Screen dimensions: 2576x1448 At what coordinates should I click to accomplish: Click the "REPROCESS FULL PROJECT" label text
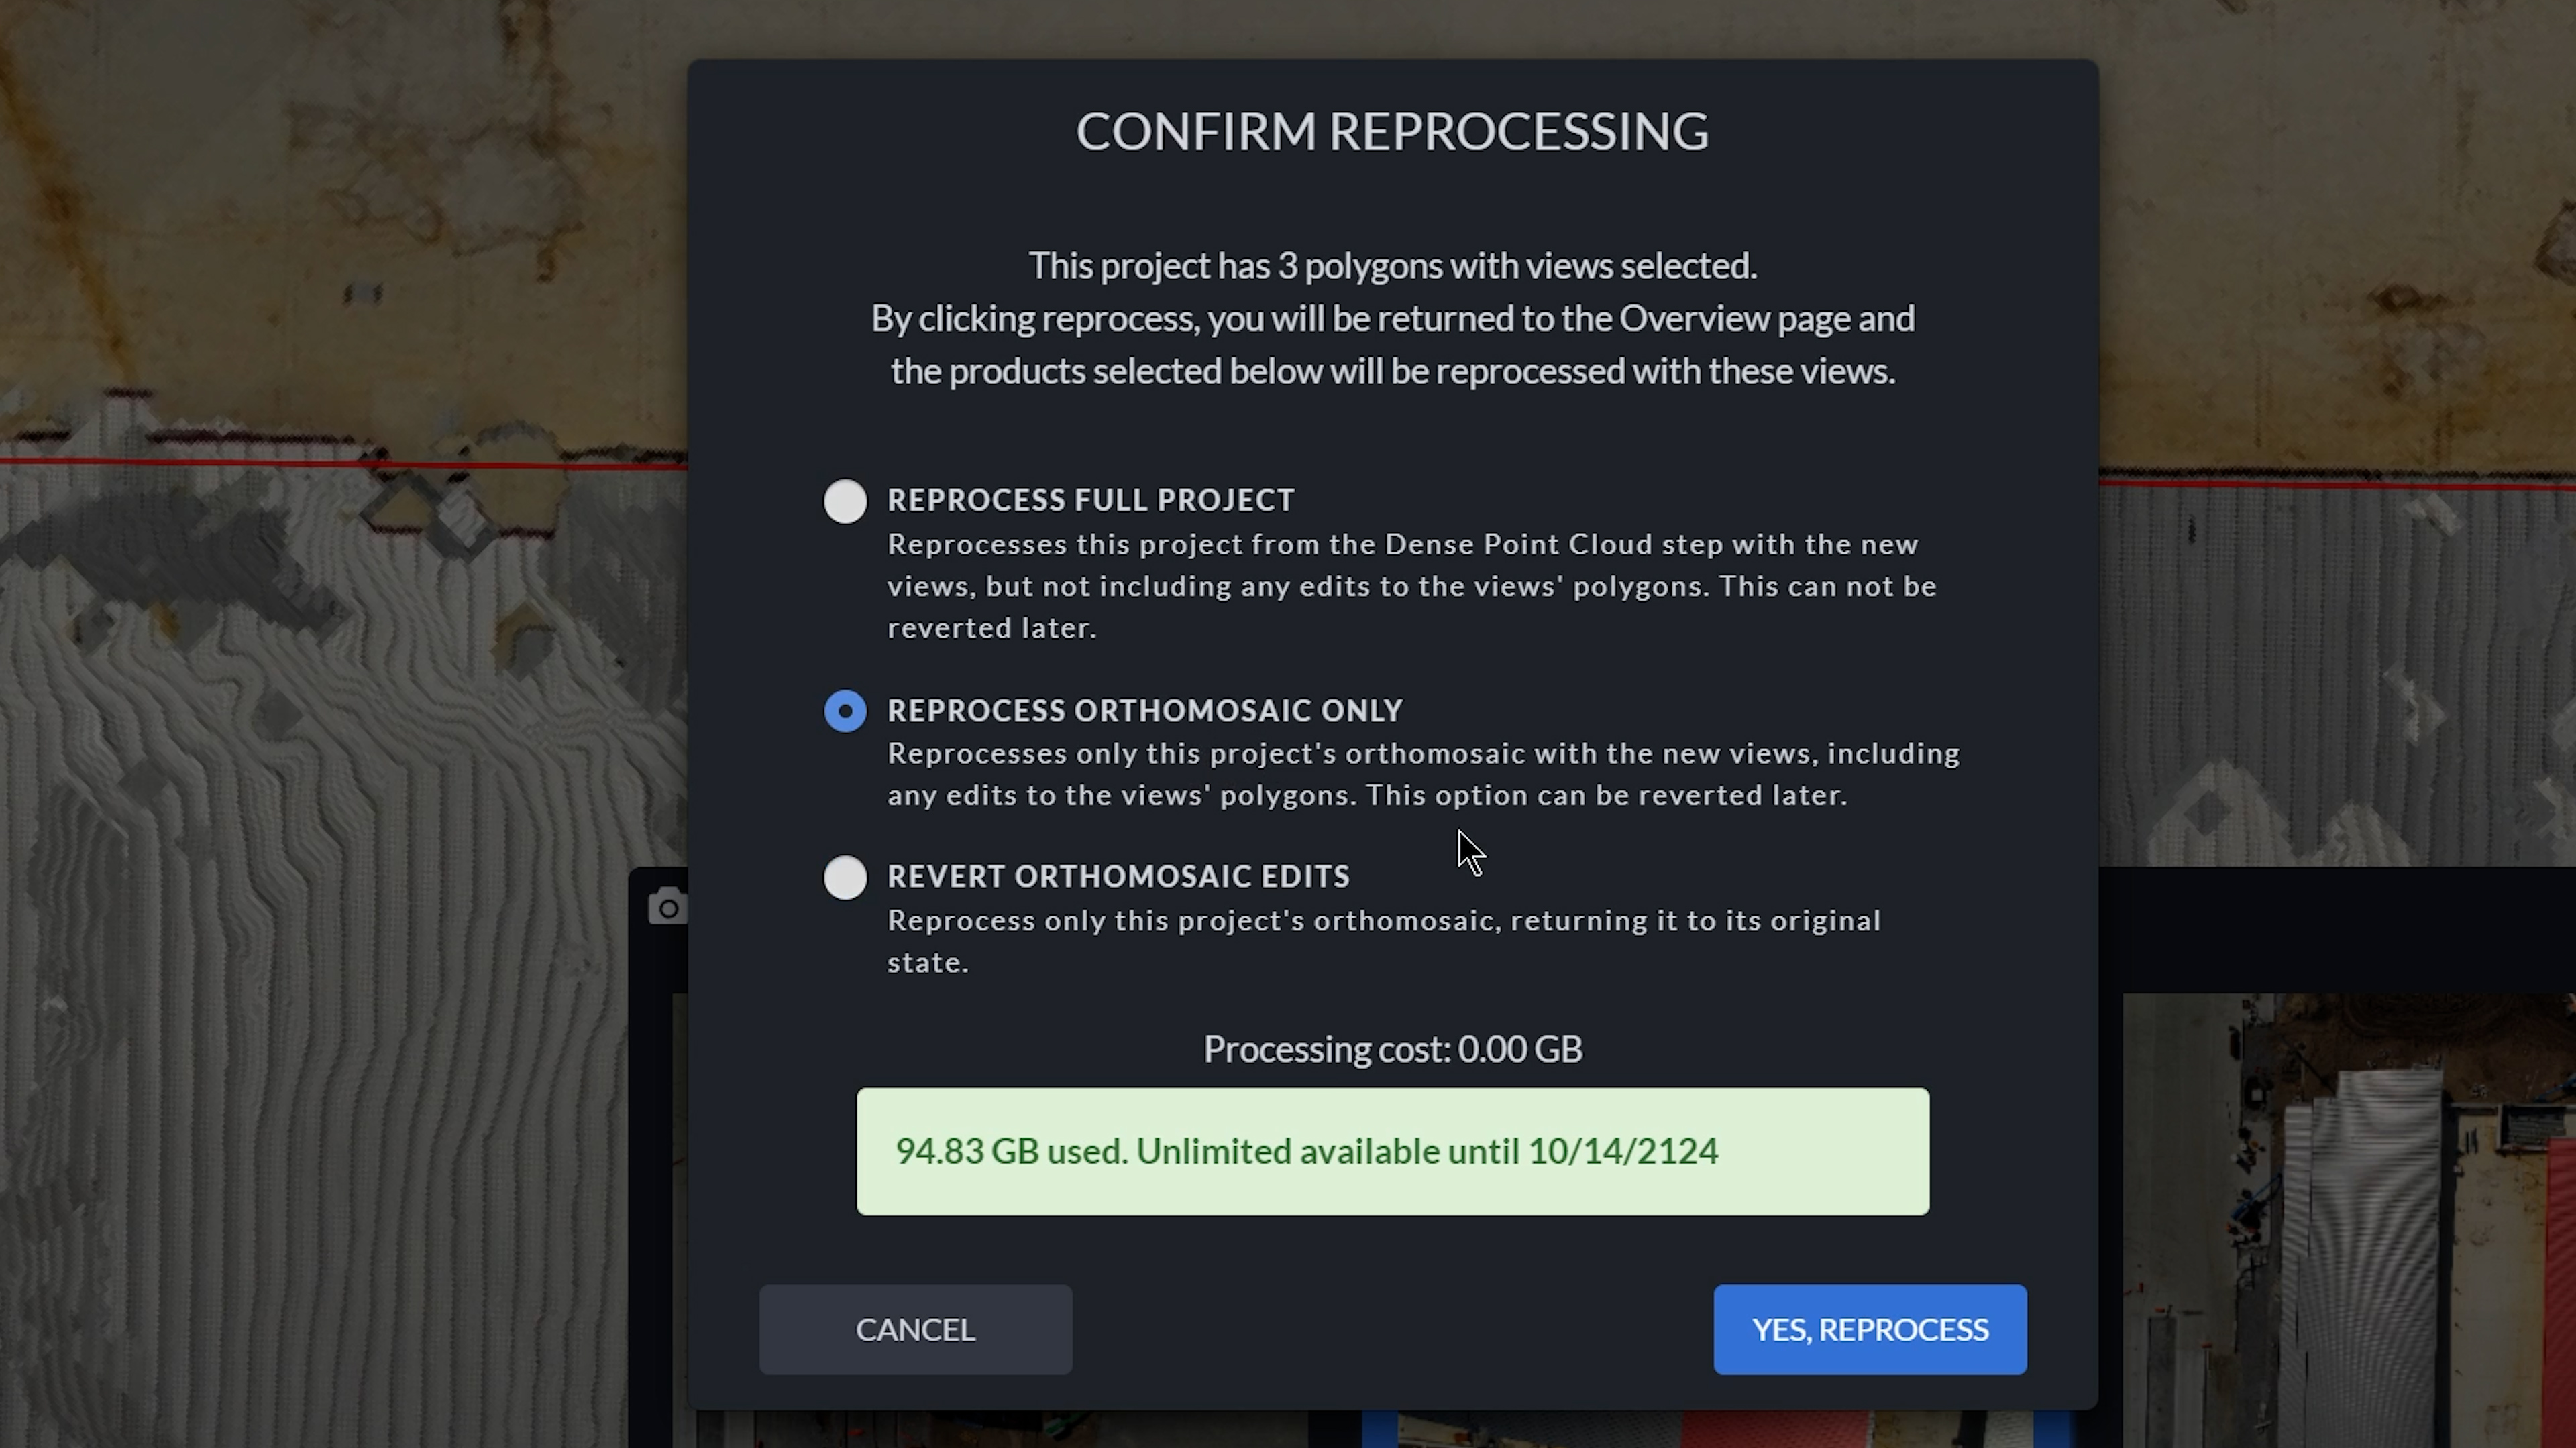click(1090, 499)
